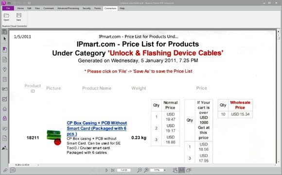Click the quick access open folder icon
Screen dimensions: 282x175
click(9, 3)
